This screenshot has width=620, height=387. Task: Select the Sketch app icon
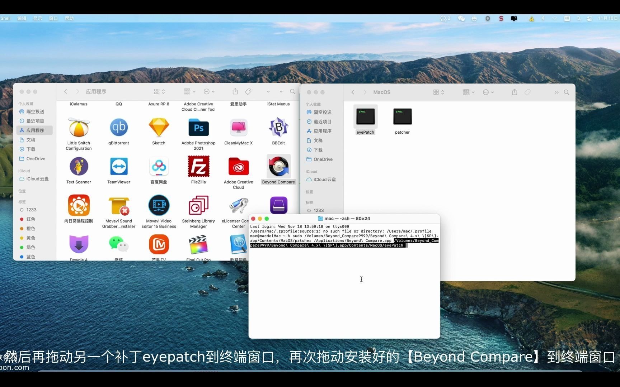coord(159,128)
